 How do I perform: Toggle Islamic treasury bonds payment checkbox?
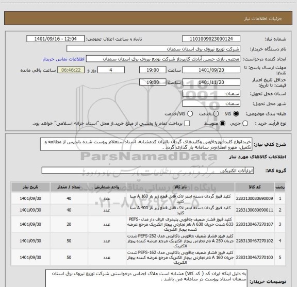187,124
